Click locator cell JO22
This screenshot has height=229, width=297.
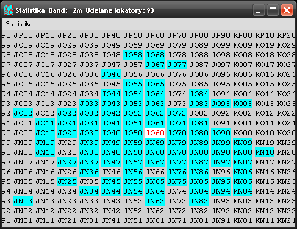coord(67,113)
